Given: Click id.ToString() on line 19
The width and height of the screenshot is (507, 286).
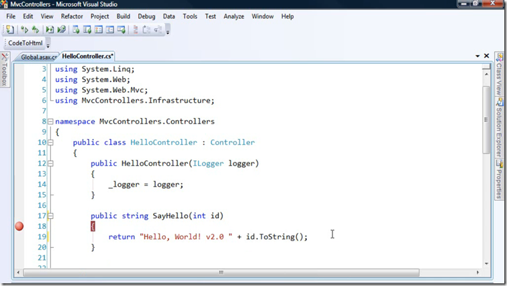Looking at the screenshot, I should click(275, 237).
